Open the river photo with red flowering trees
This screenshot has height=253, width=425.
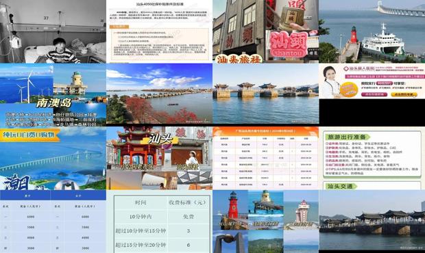click(159, 94)
